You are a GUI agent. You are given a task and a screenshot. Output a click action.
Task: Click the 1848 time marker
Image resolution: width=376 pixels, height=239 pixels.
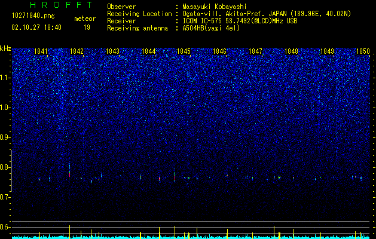click(x=291, y=51)
